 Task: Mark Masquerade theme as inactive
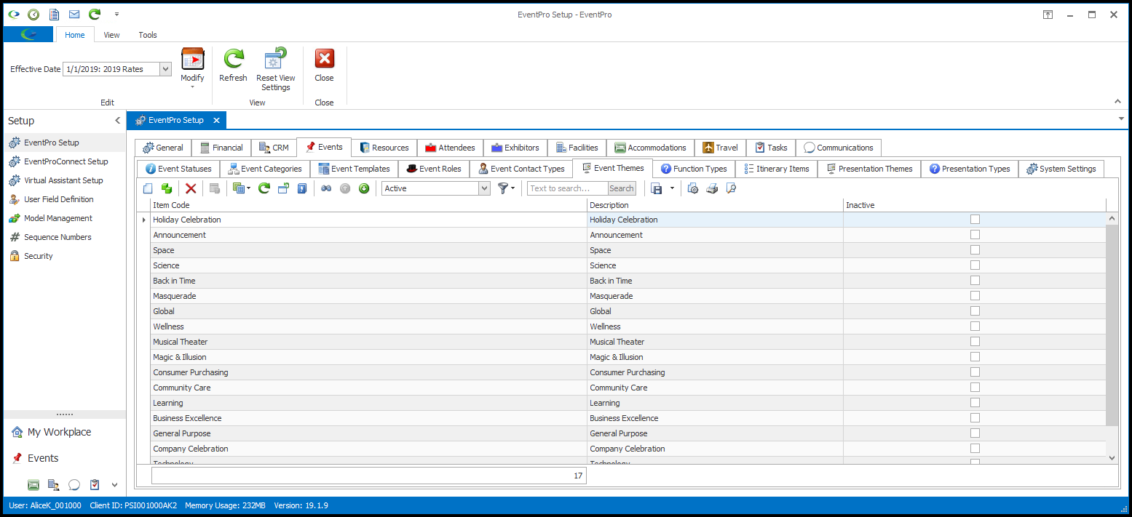(975, 295)
